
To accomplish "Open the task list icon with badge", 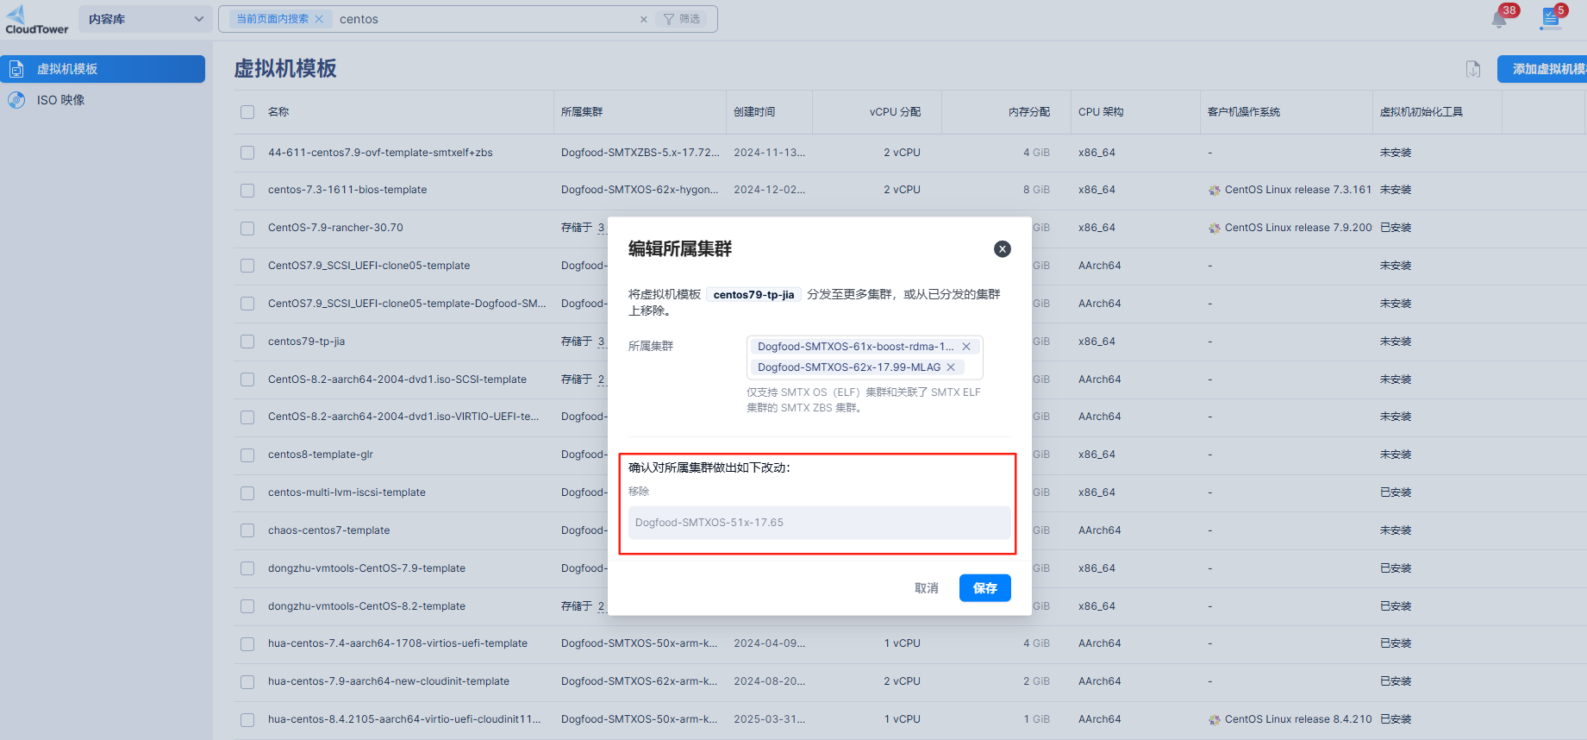I will (1550, 19).
